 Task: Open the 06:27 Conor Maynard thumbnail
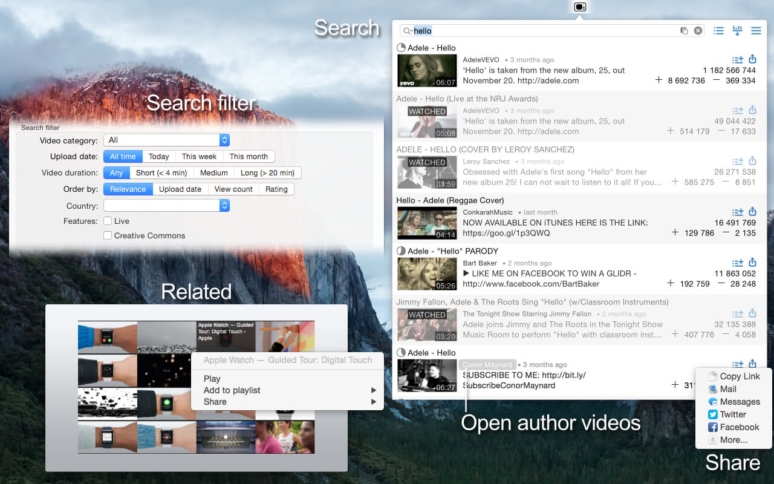point(427,376)
